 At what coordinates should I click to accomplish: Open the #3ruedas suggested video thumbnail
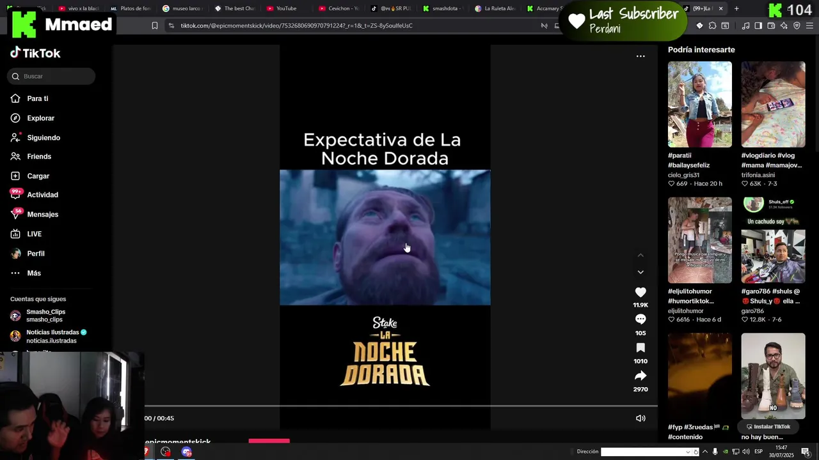pos(700,376)
